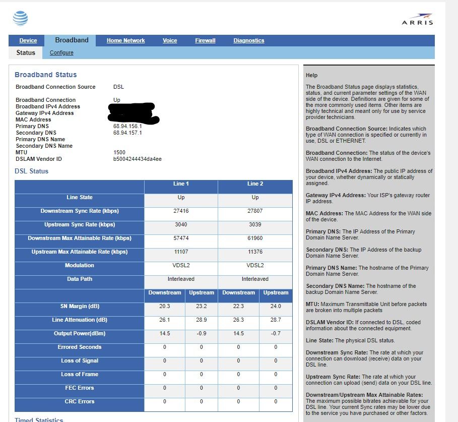458x422 pixels.
Task: Switch to the Home Network tab
Action: (125, 41)
